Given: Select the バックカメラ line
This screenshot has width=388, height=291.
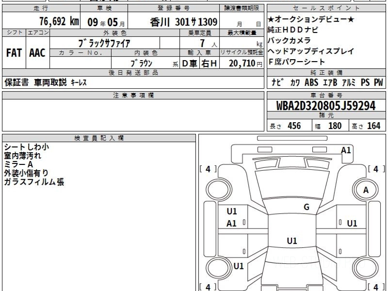Looking at the screenshot, I should [x=289, y=40].
